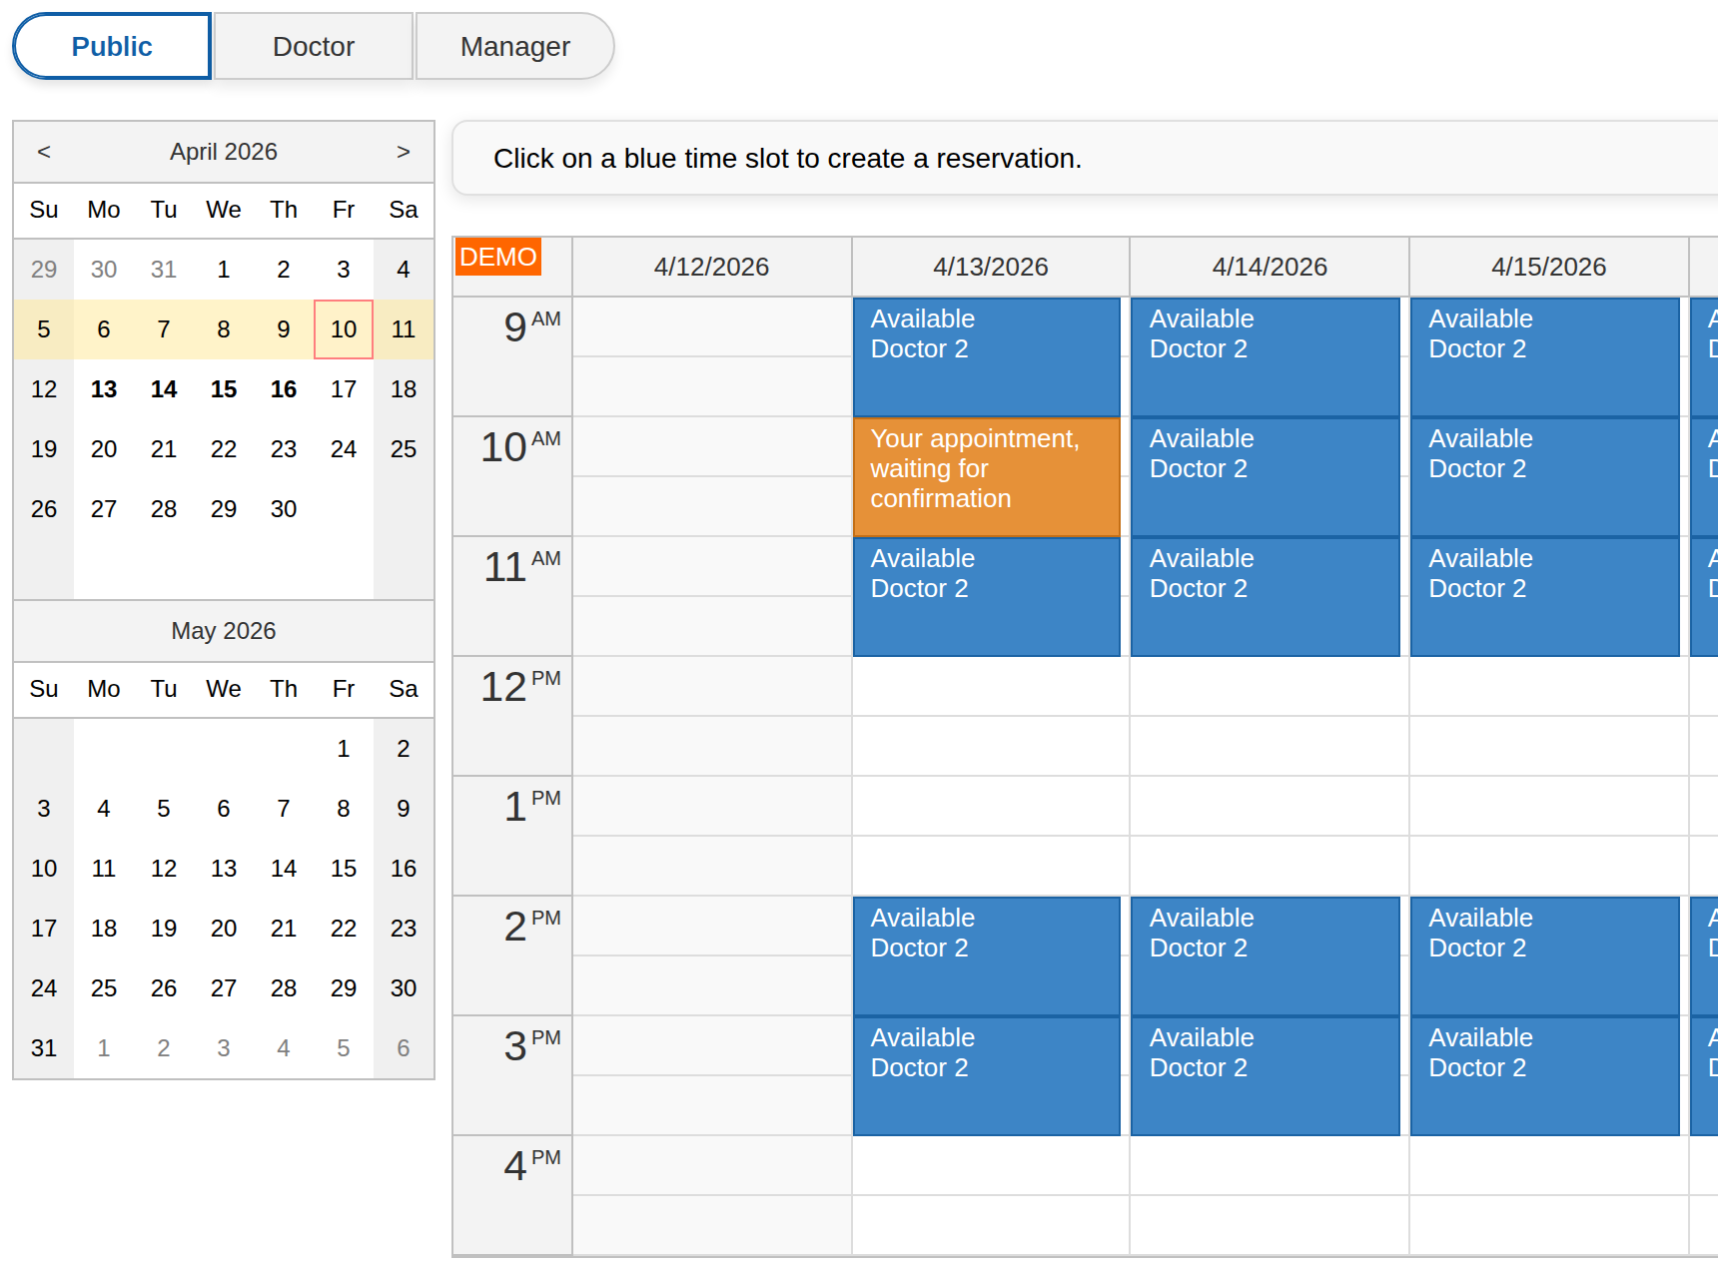Go to the previous month with the arrow
Screen dimensions: 1718x1270
[43, 152]
